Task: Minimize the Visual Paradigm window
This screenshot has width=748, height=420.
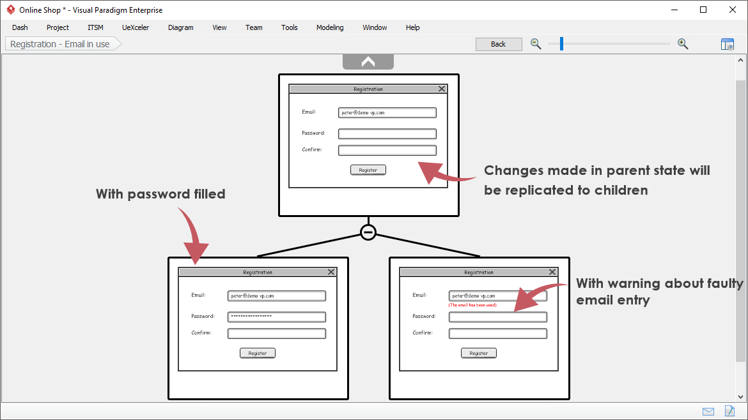Action: (674, 10)
